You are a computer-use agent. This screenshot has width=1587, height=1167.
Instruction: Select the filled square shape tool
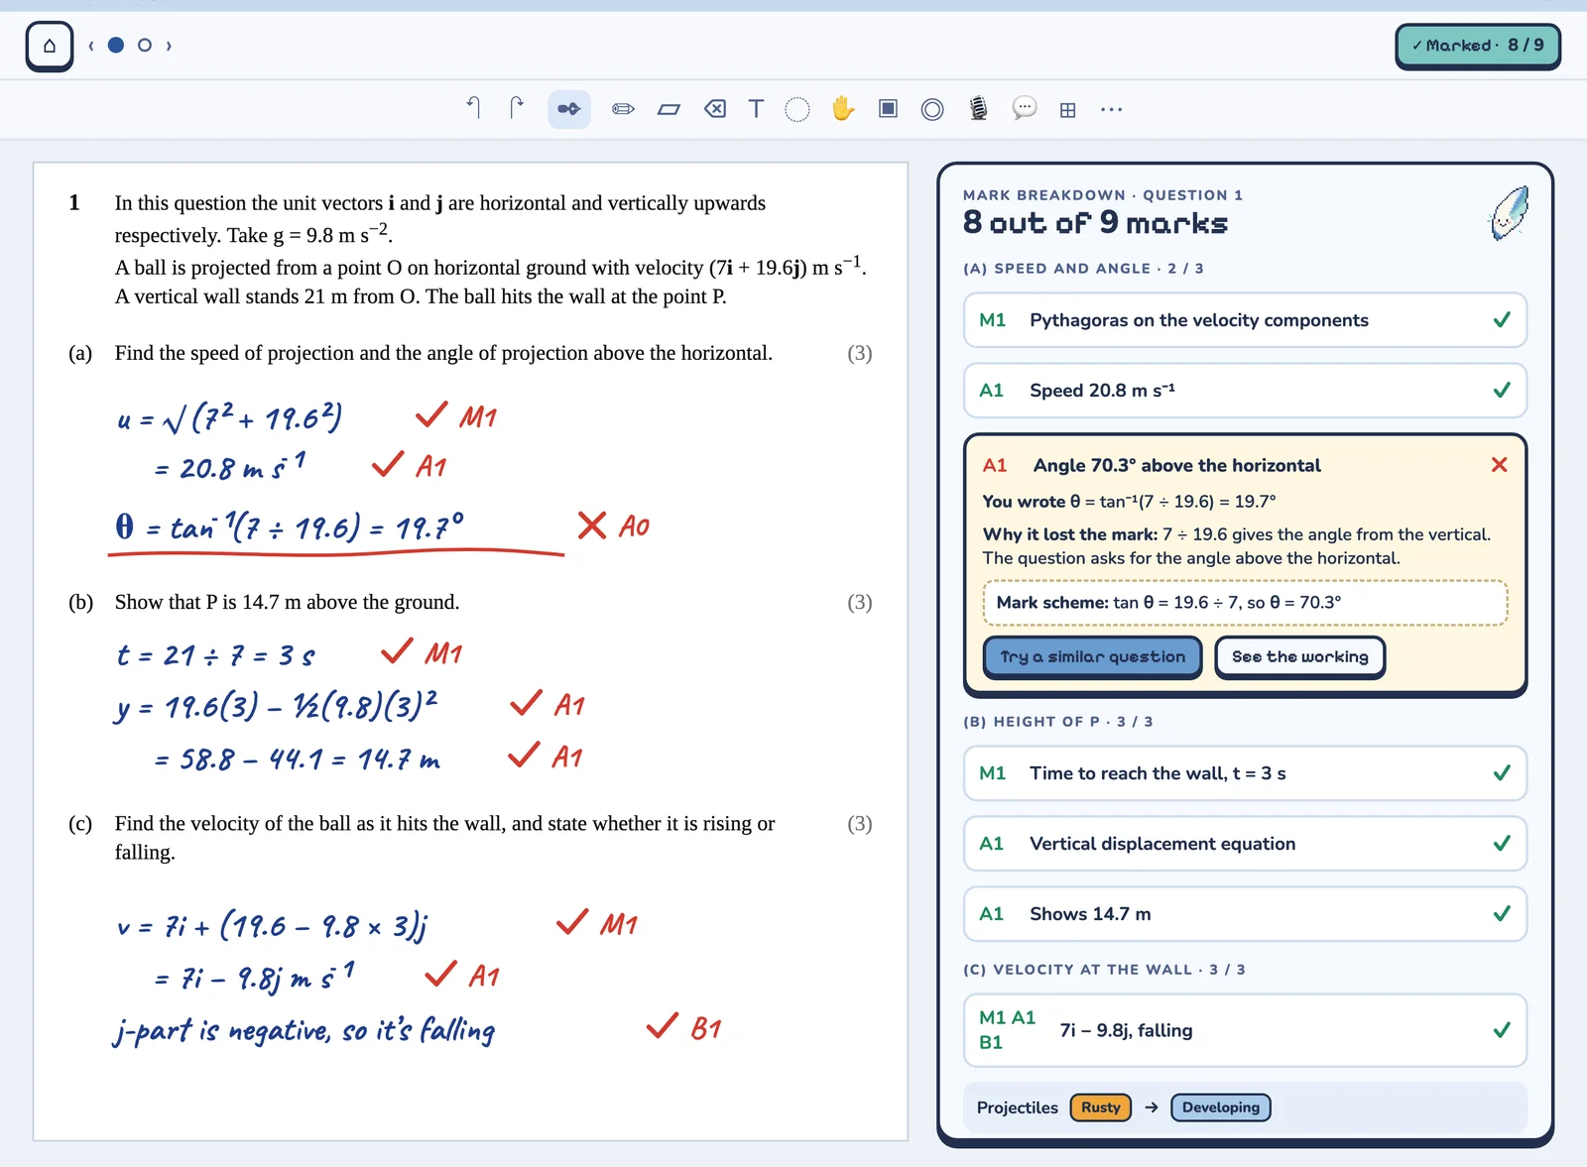click(889, 108)
